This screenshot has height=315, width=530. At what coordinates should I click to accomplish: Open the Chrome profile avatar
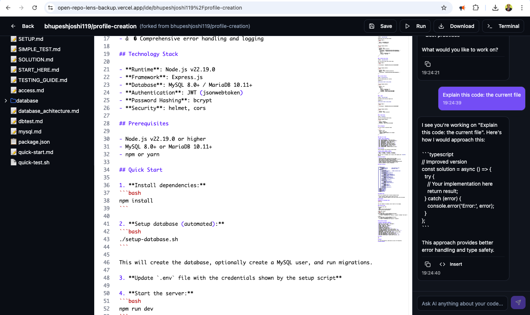click(x=509, y=8)
